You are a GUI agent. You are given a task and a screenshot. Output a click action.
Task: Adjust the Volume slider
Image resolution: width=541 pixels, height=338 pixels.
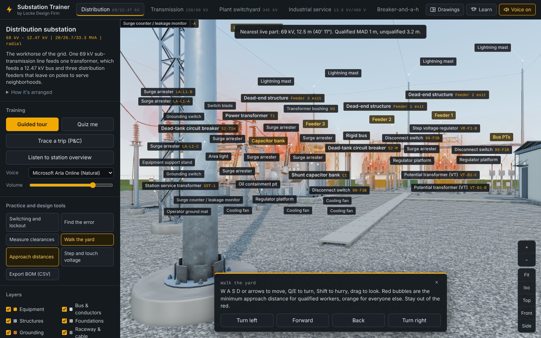pyautogui.click(x=71, y=185)
